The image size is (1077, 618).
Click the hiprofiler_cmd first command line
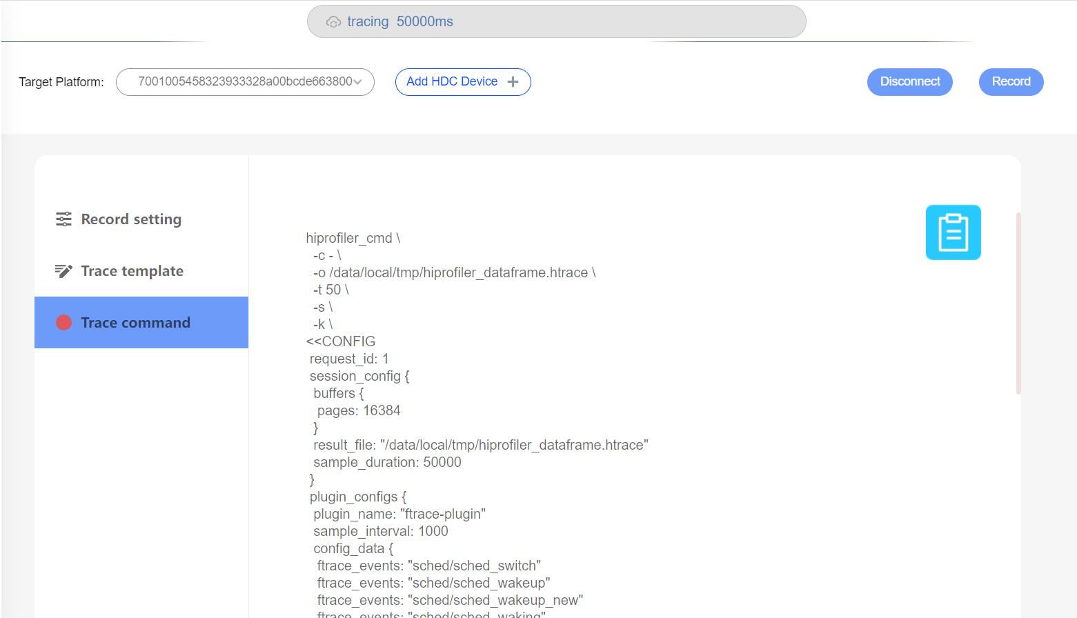click(x=353, y=238)
